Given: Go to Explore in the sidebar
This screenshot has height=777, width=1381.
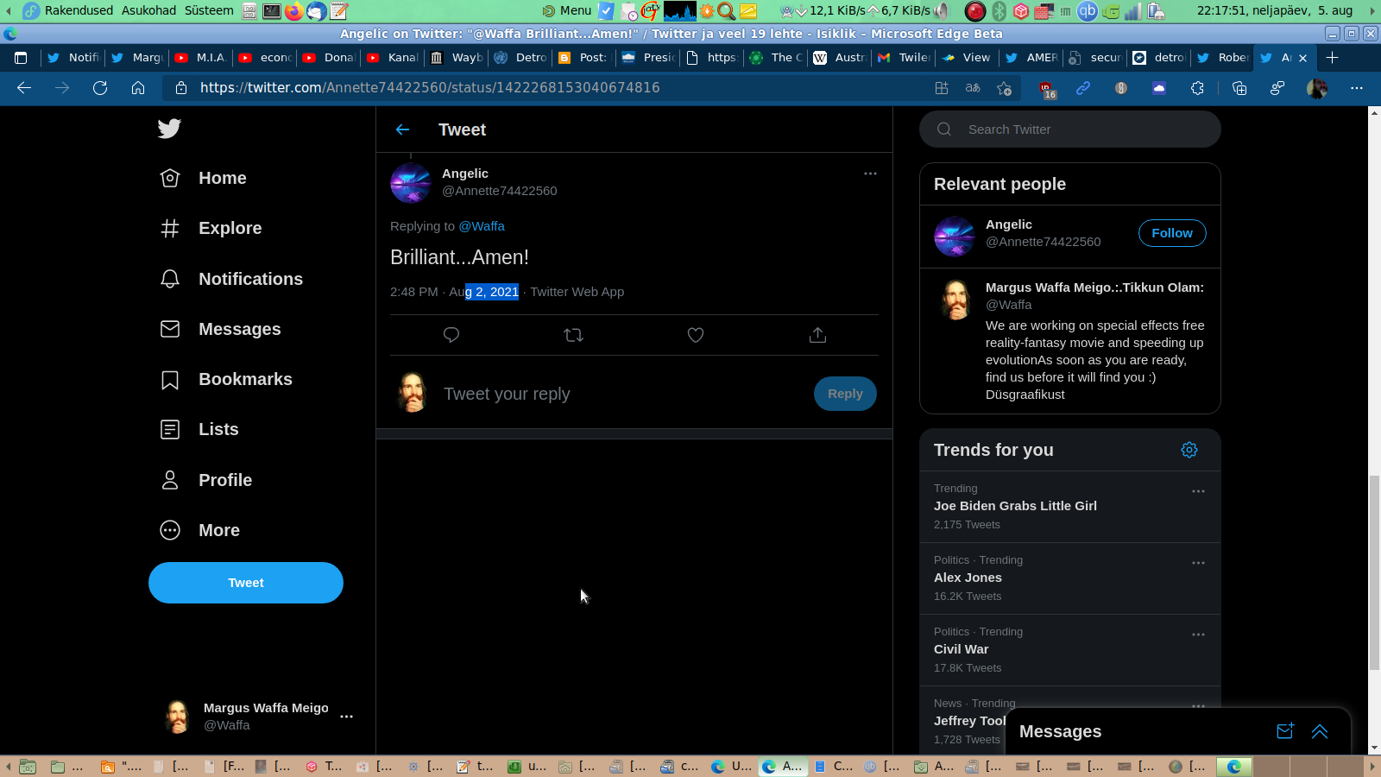Looking at the screenshot, I should (211, 228).
